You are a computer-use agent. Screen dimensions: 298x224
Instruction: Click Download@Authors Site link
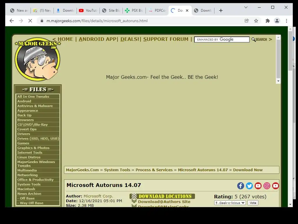click(164, 202)
